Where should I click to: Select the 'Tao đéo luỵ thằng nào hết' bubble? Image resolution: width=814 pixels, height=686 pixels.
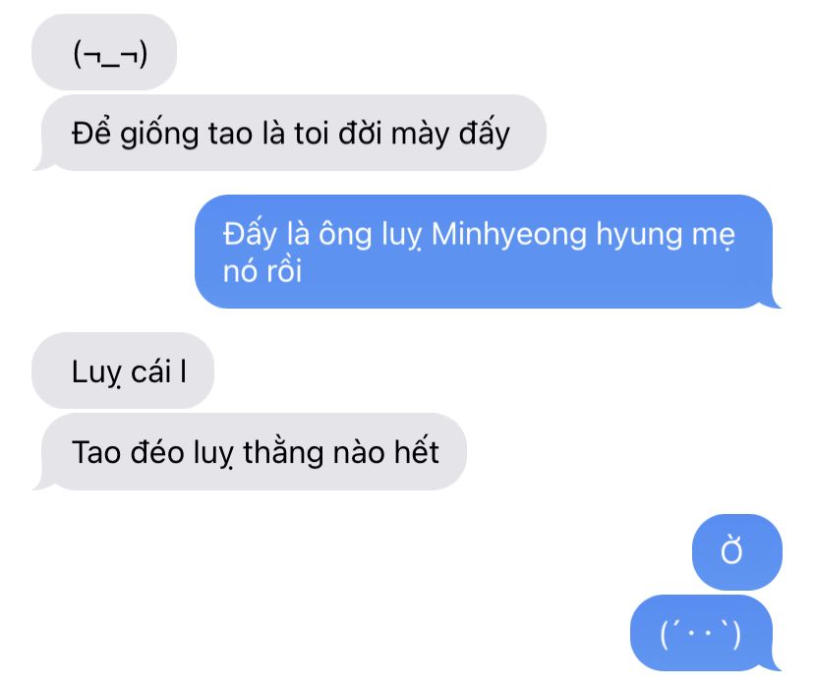click(x=249, y=451)
